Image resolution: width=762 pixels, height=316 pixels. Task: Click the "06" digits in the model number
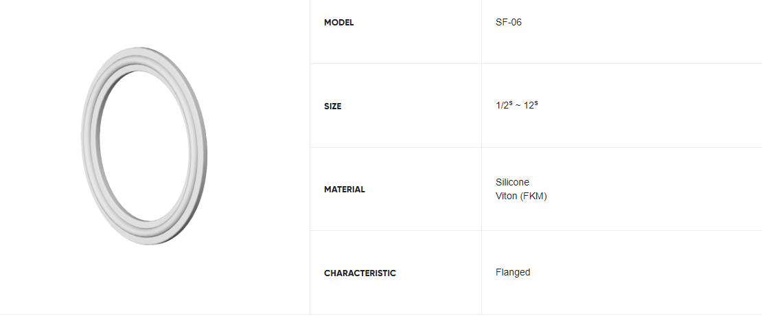[x=516, y=23]
